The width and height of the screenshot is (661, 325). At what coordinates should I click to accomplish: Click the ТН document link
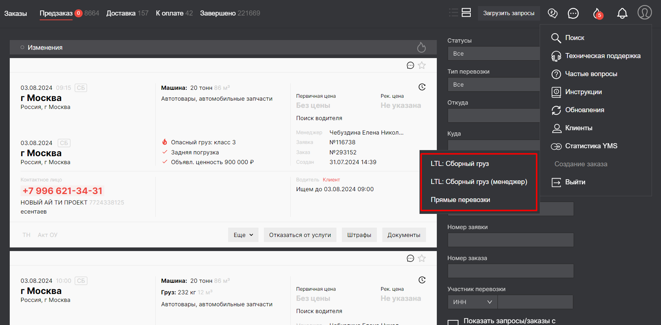click(x=26, y=235)
